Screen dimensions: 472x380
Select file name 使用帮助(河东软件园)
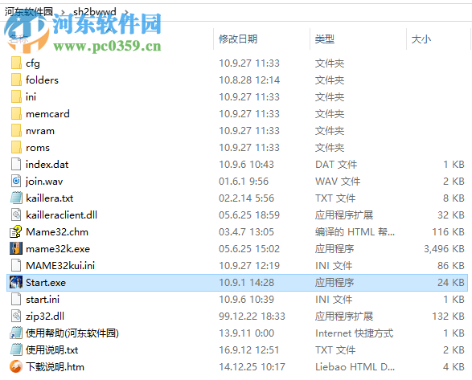[72, 333]
